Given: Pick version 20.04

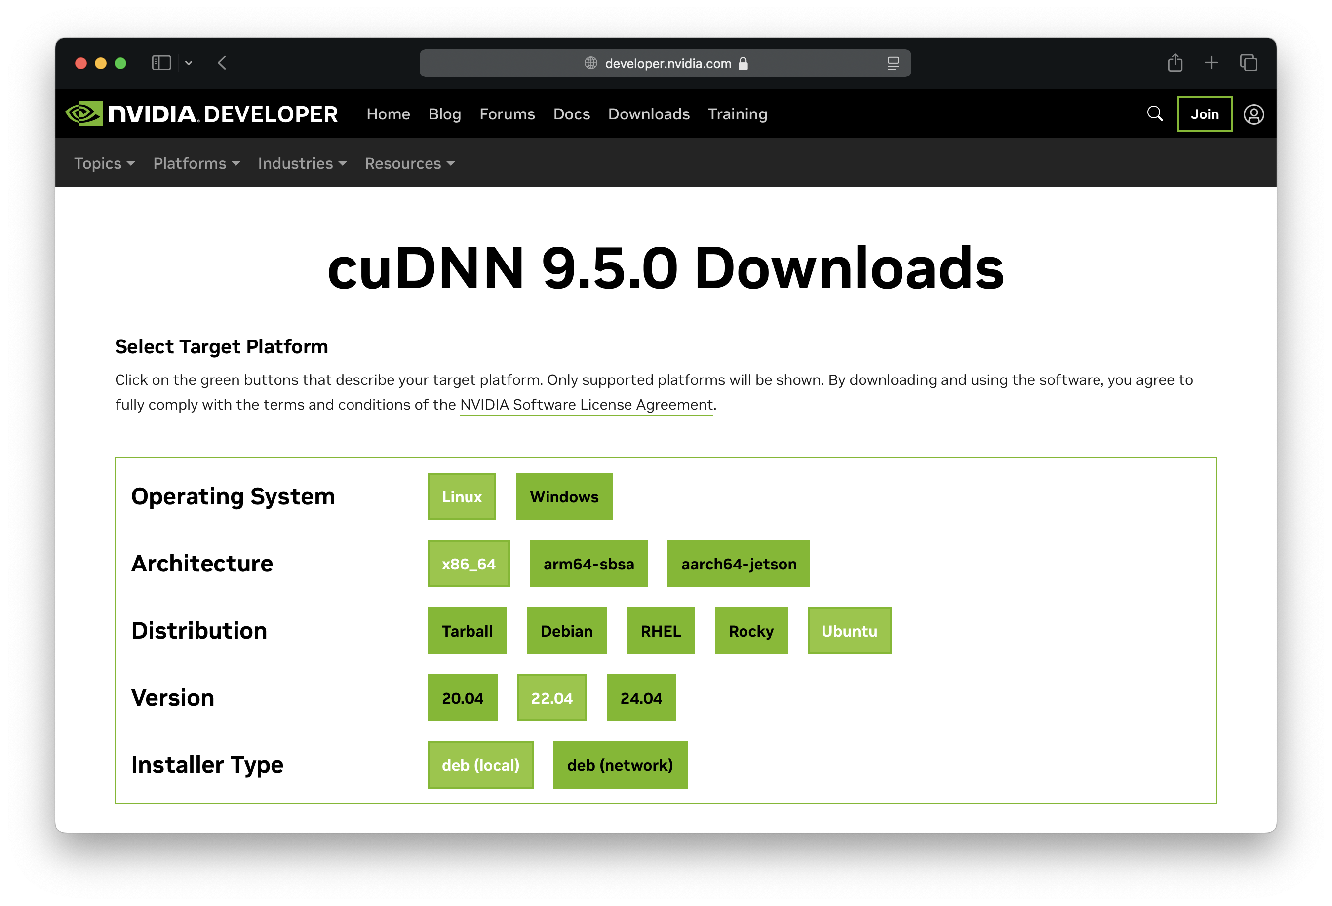Looking at the screenshot, I should click(x=463, y=697).
